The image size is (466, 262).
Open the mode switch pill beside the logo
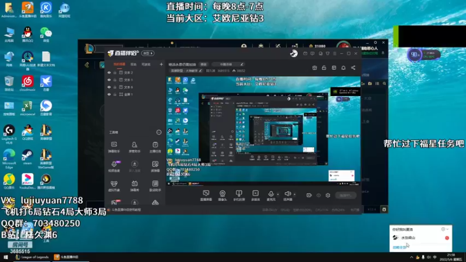[148, 53]
